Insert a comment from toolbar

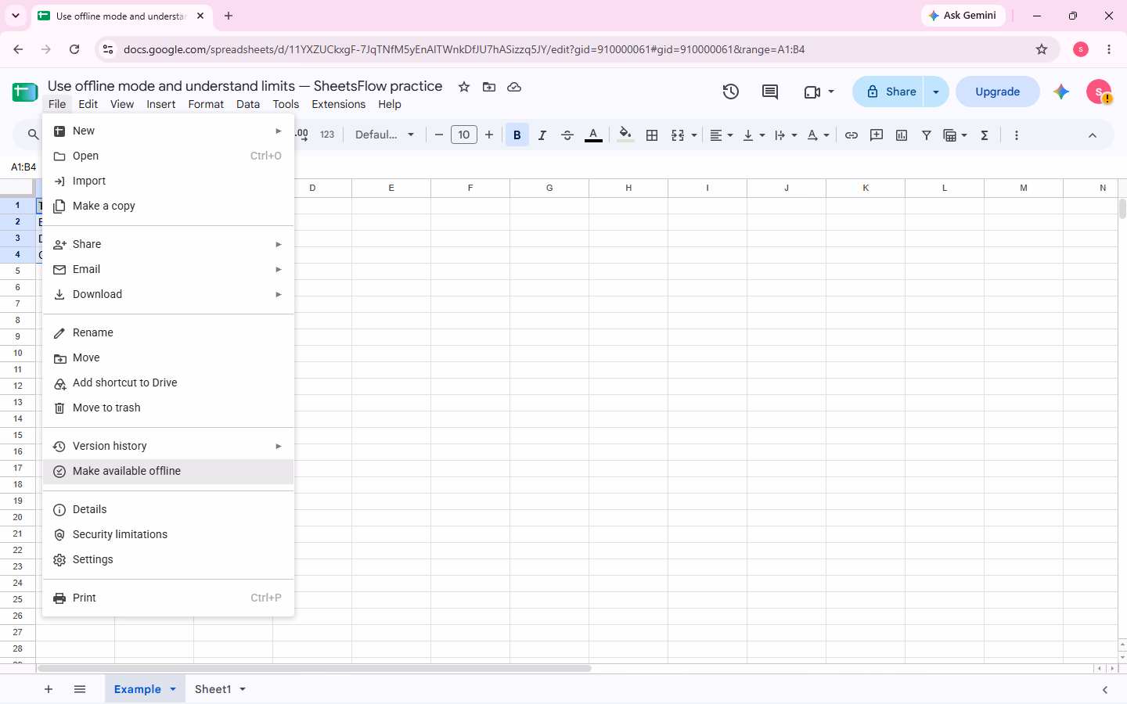pyautogui.click(x=877, y=135)
